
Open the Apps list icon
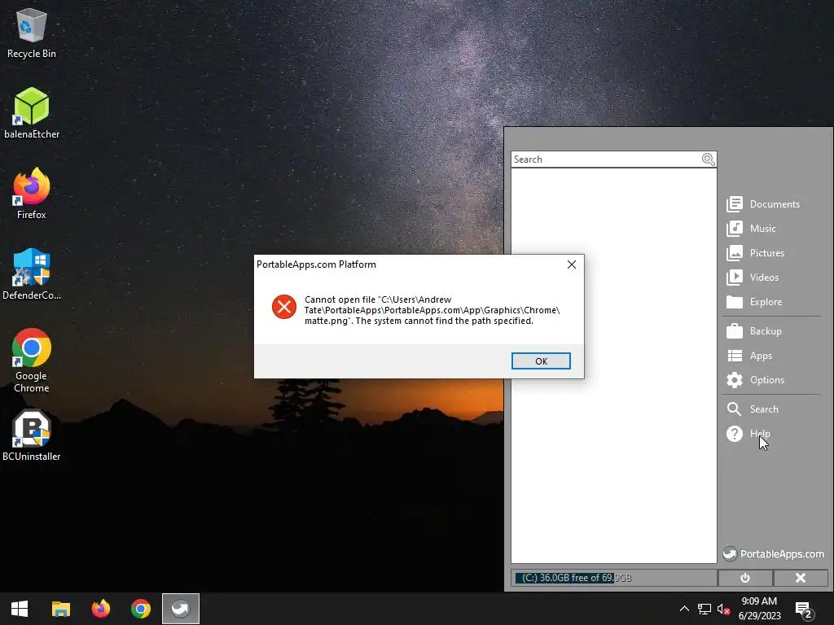pyautogui.click(x=735, y=356)
